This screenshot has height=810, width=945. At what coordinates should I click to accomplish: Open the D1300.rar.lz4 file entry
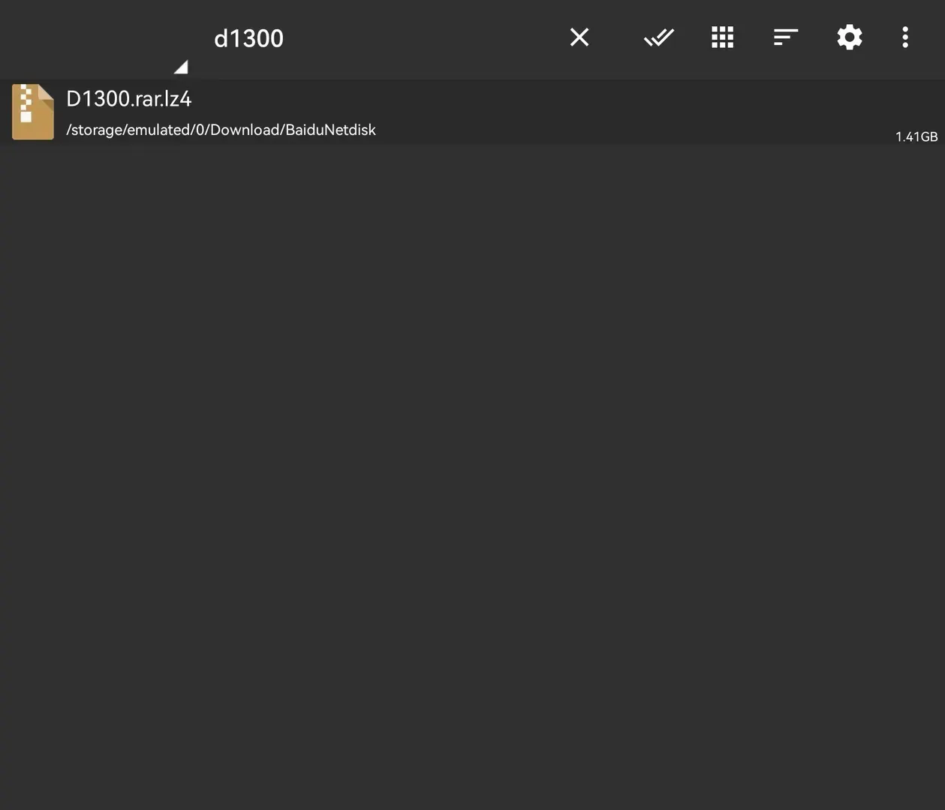tap(472, 112)
